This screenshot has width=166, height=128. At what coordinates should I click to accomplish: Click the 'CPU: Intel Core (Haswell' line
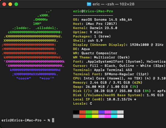119,78
